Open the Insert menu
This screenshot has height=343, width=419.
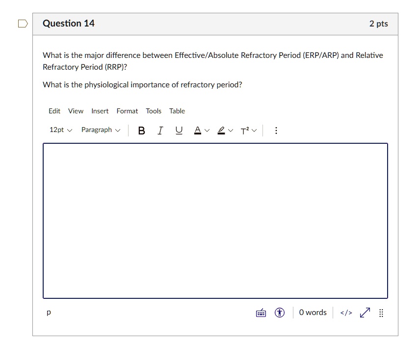tap(100, 111)
